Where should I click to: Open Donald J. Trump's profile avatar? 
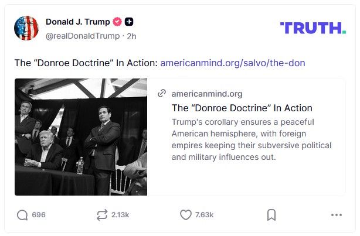point(26,28)
